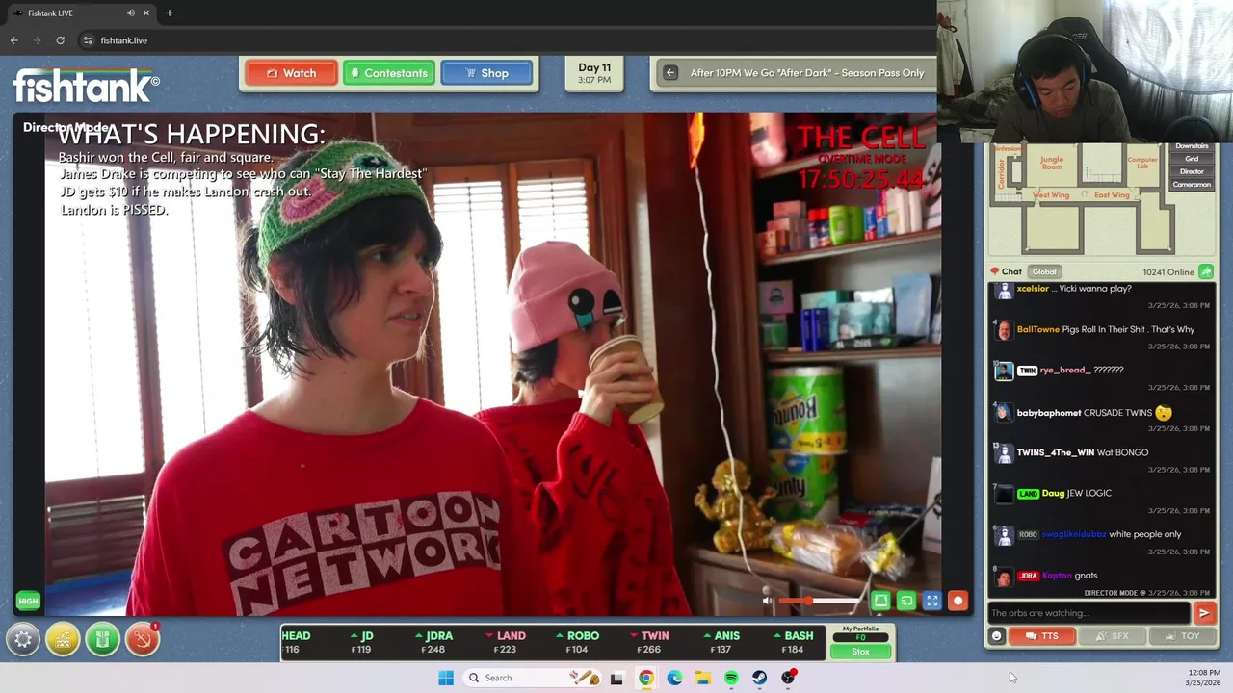Screen dimensions: 1233x693
Task: Click the JDRA stock ticker entry
Action: 433,642
